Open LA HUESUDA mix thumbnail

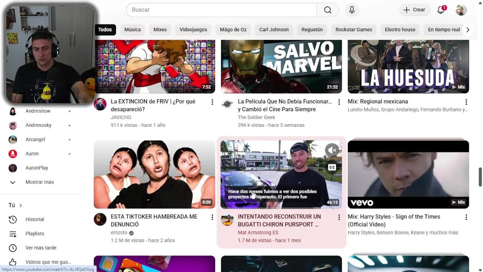pos(408,66)
